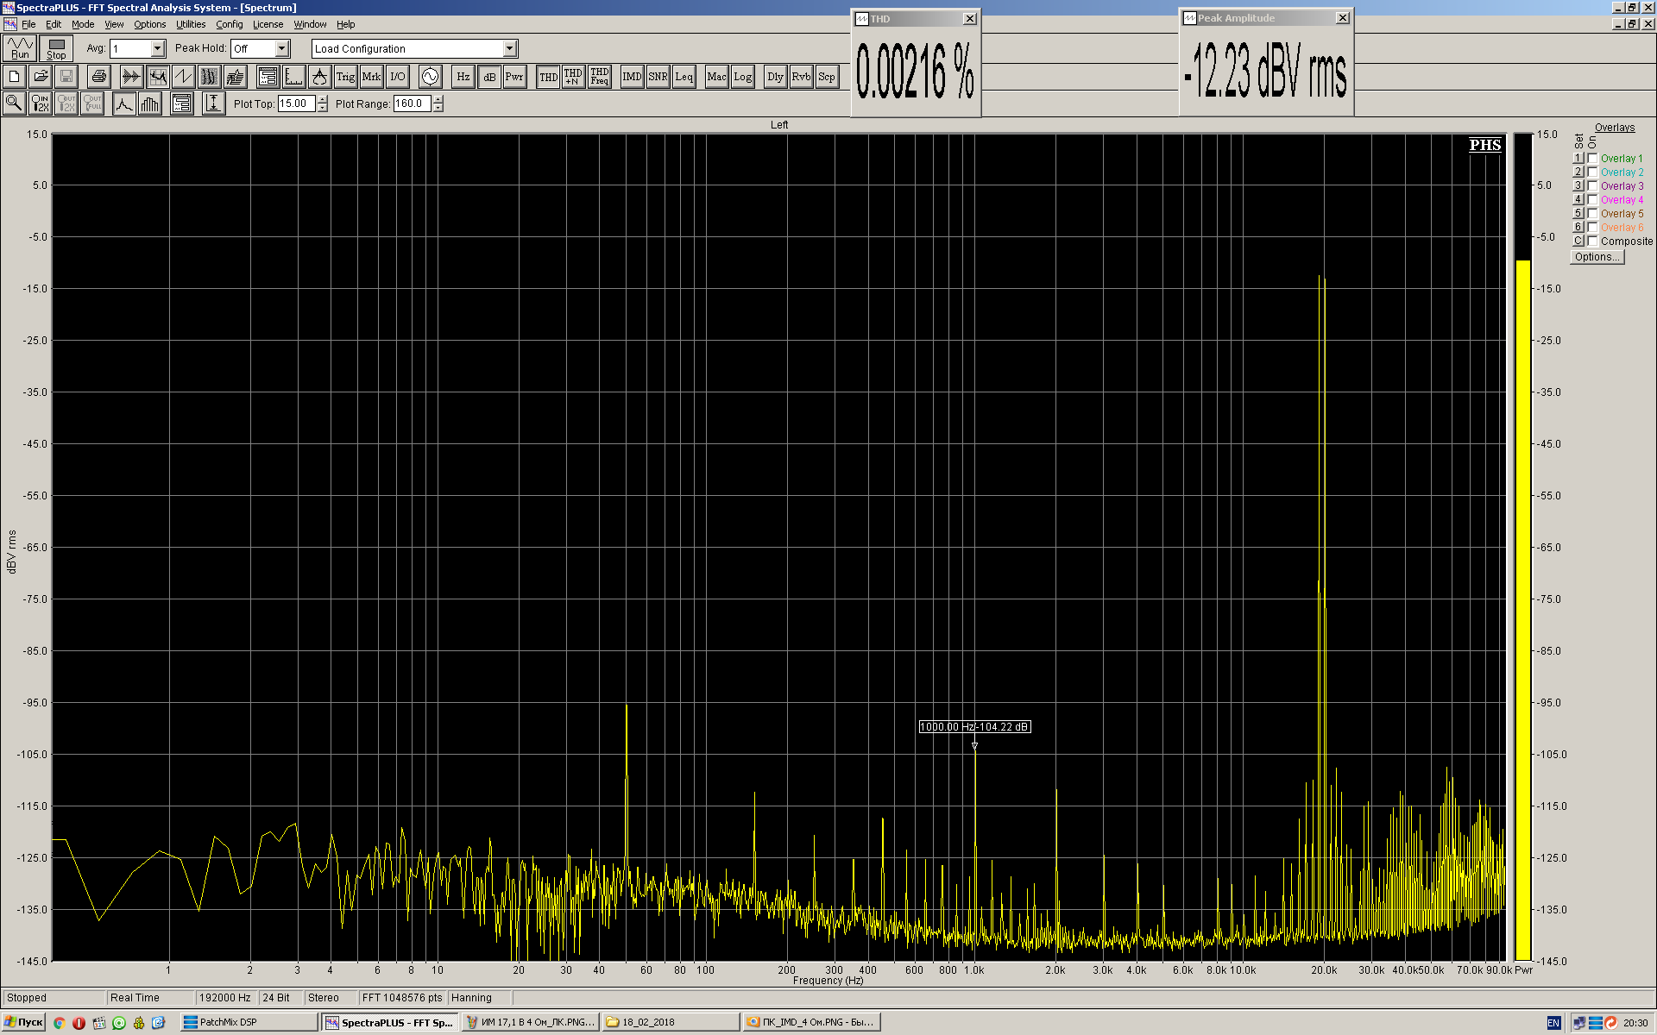Open the signal generator icon
The width and height of the screenshot is (1657, 1035).
(430, 77)
